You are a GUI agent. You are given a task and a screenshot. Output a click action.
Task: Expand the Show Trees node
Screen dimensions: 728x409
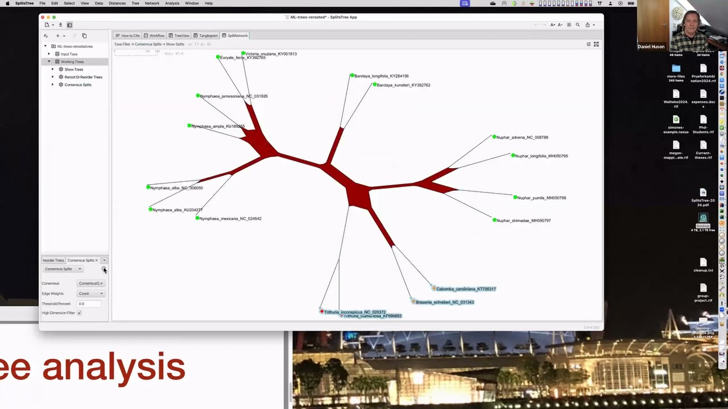point(53,69)
